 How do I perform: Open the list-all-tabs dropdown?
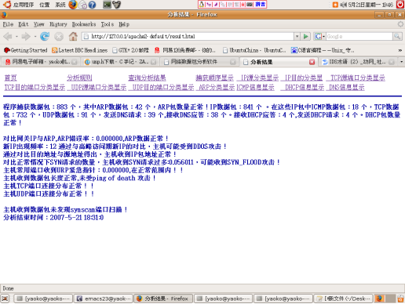(x=401, y=62)
